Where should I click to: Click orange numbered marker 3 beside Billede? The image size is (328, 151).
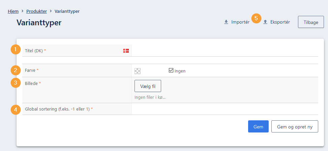click(x=16, y=83)
